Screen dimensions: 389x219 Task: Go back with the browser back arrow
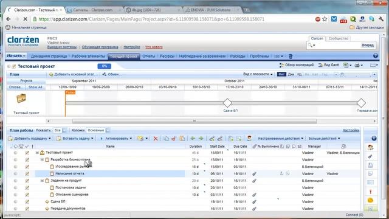click(8, 19)
